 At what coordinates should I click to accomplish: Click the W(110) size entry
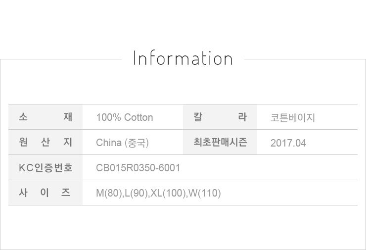point(205,194)
